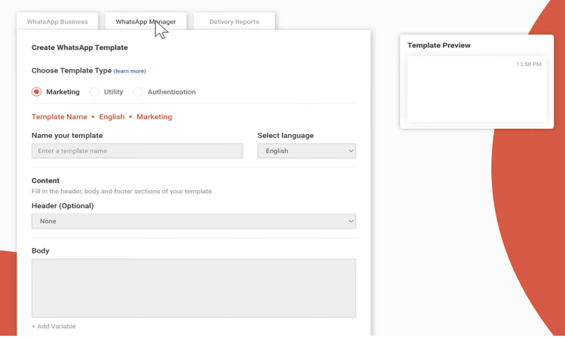Viewport: 565px width, 338px height.
Task: Click the + Add Variable link
Action: 53,326
